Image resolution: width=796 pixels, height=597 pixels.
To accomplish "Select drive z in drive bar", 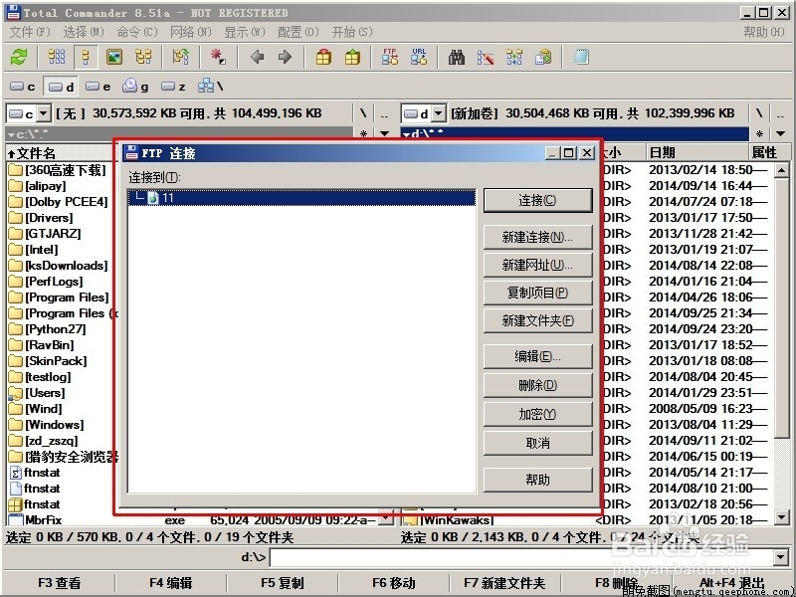I will (x=173, y=87).
